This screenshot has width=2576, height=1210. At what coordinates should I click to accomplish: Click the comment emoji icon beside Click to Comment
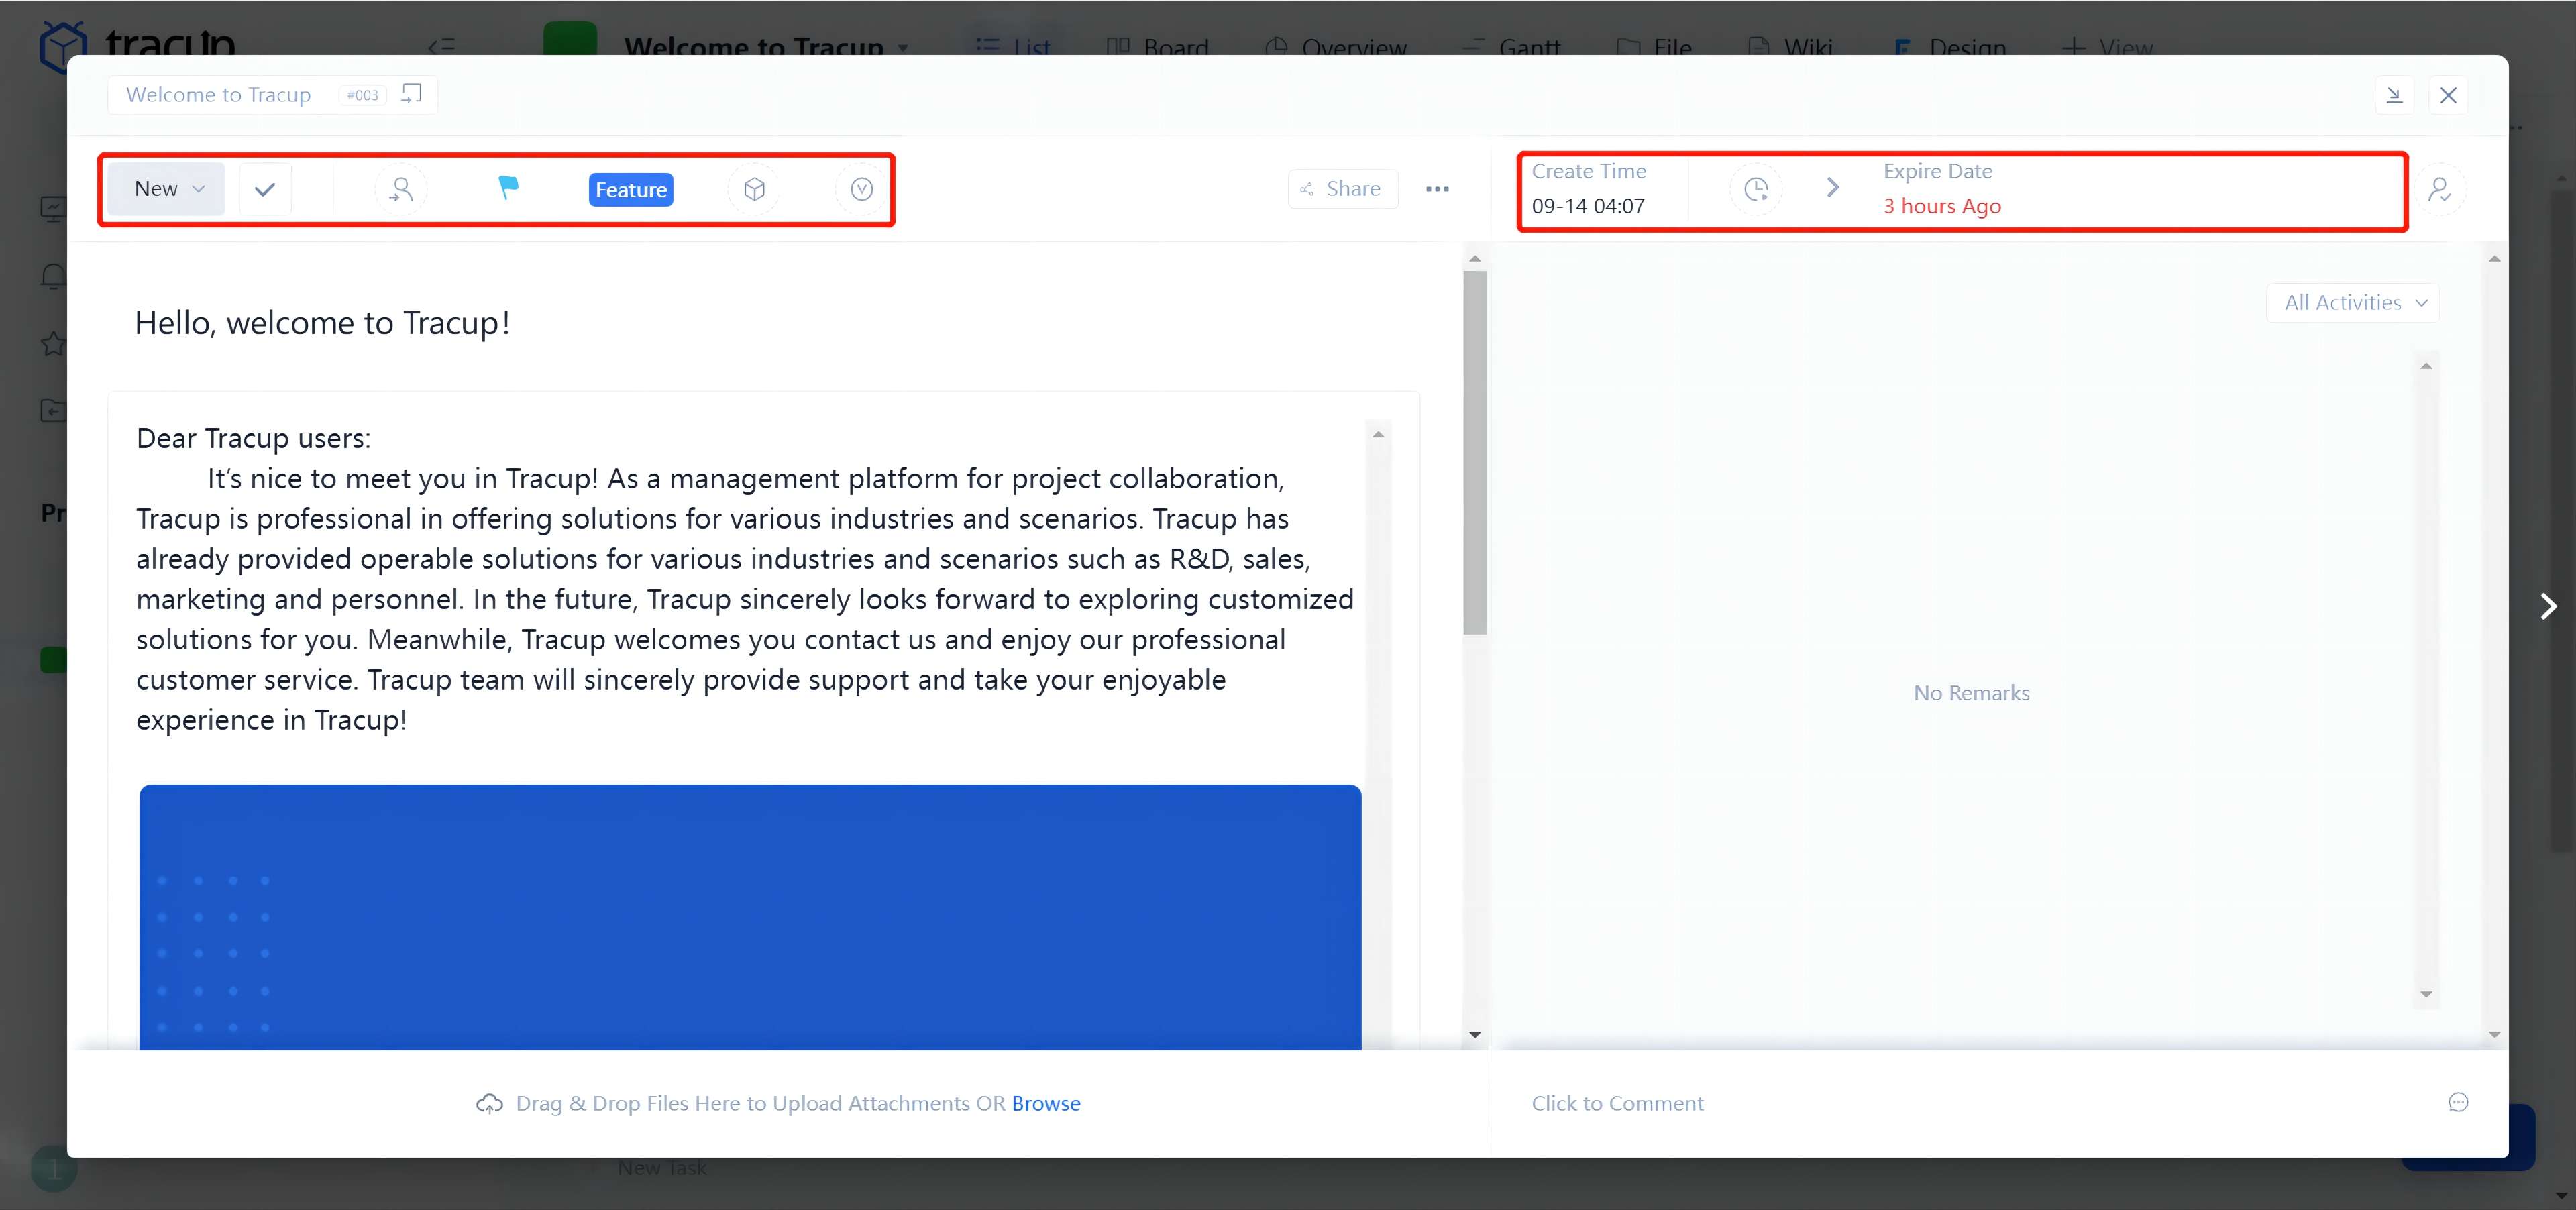2459,1102
